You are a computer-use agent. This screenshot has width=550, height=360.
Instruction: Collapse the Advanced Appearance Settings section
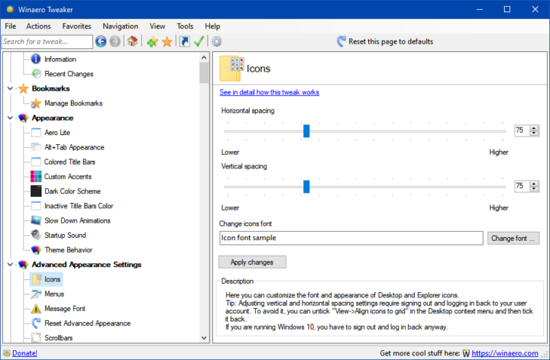pyautogui.click(x=10, y=265)
